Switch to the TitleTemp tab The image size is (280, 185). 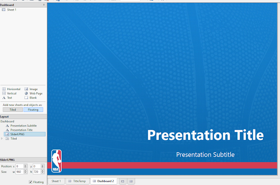pyautogui.click(x=77, y=181)
